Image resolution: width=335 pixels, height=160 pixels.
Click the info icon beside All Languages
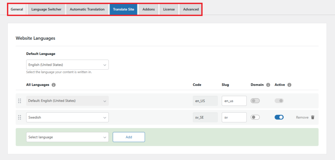pos(54,85)
